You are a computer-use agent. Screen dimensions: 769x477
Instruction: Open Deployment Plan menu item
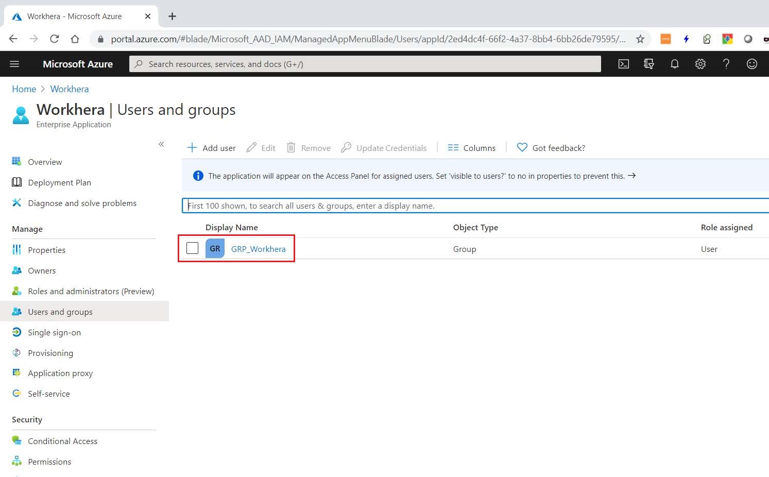pyautogui.click(x=59, y=182)
